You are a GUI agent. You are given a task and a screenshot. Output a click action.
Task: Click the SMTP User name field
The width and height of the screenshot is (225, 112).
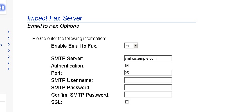coord(148,80)
